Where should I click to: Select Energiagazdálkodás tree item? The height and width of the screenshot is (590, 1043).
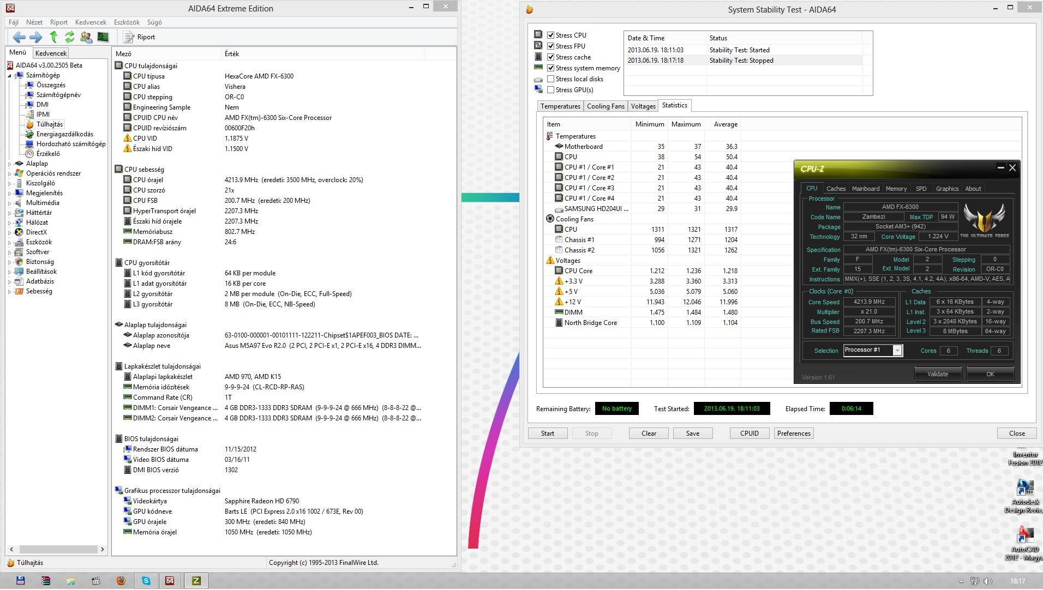(64, 134)
